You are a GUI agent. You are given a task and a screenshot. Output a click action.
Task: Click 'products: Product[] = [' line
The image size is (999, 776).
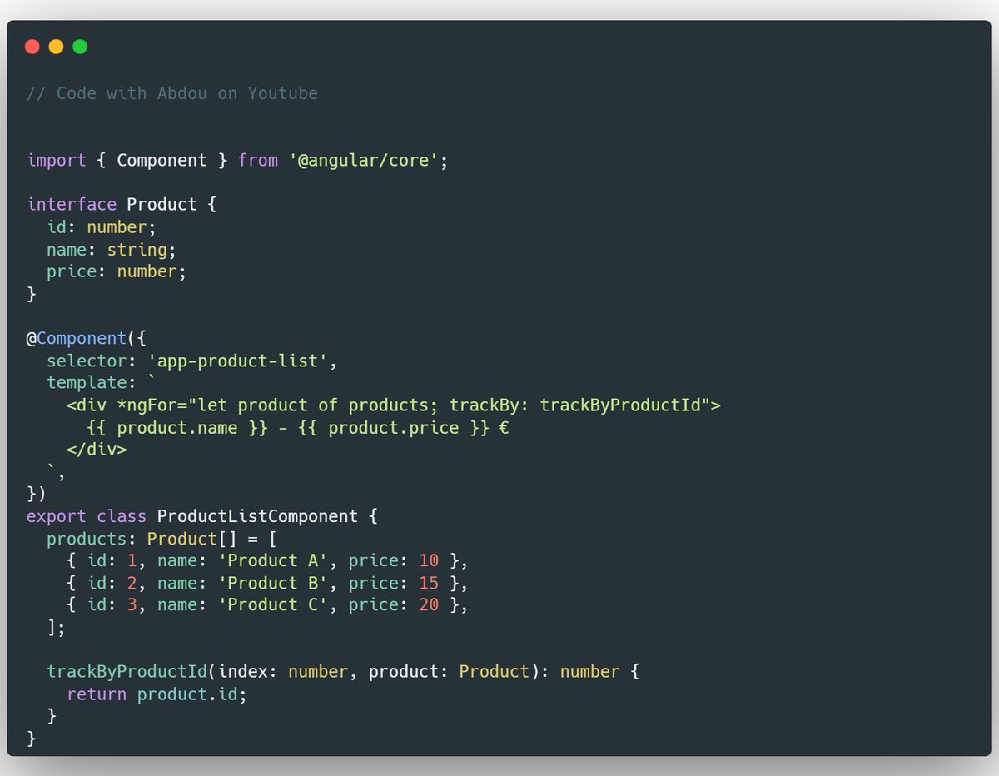(x=162, y=539)
